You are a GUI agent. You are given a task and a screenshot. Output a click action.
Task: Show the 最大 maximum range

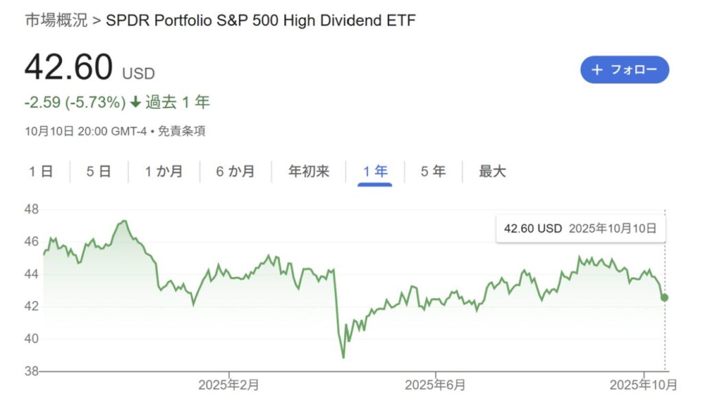[x=492, y=171]
